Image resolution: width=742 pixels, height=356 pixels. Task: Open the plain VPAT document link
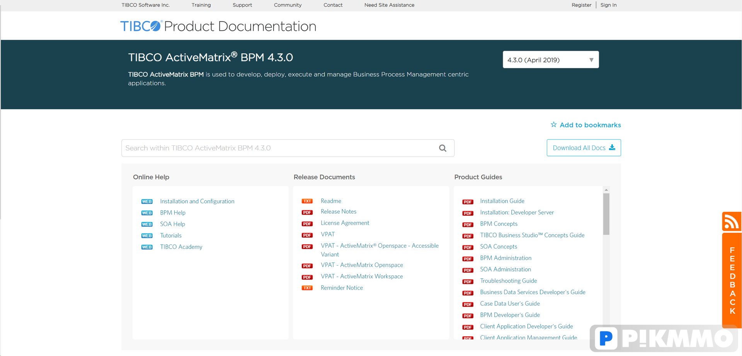328,235
